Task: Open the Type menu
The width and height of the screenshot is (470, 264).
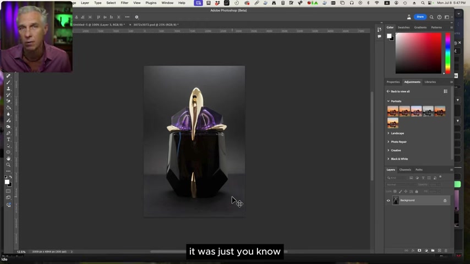Action: (x=98, y=3)
